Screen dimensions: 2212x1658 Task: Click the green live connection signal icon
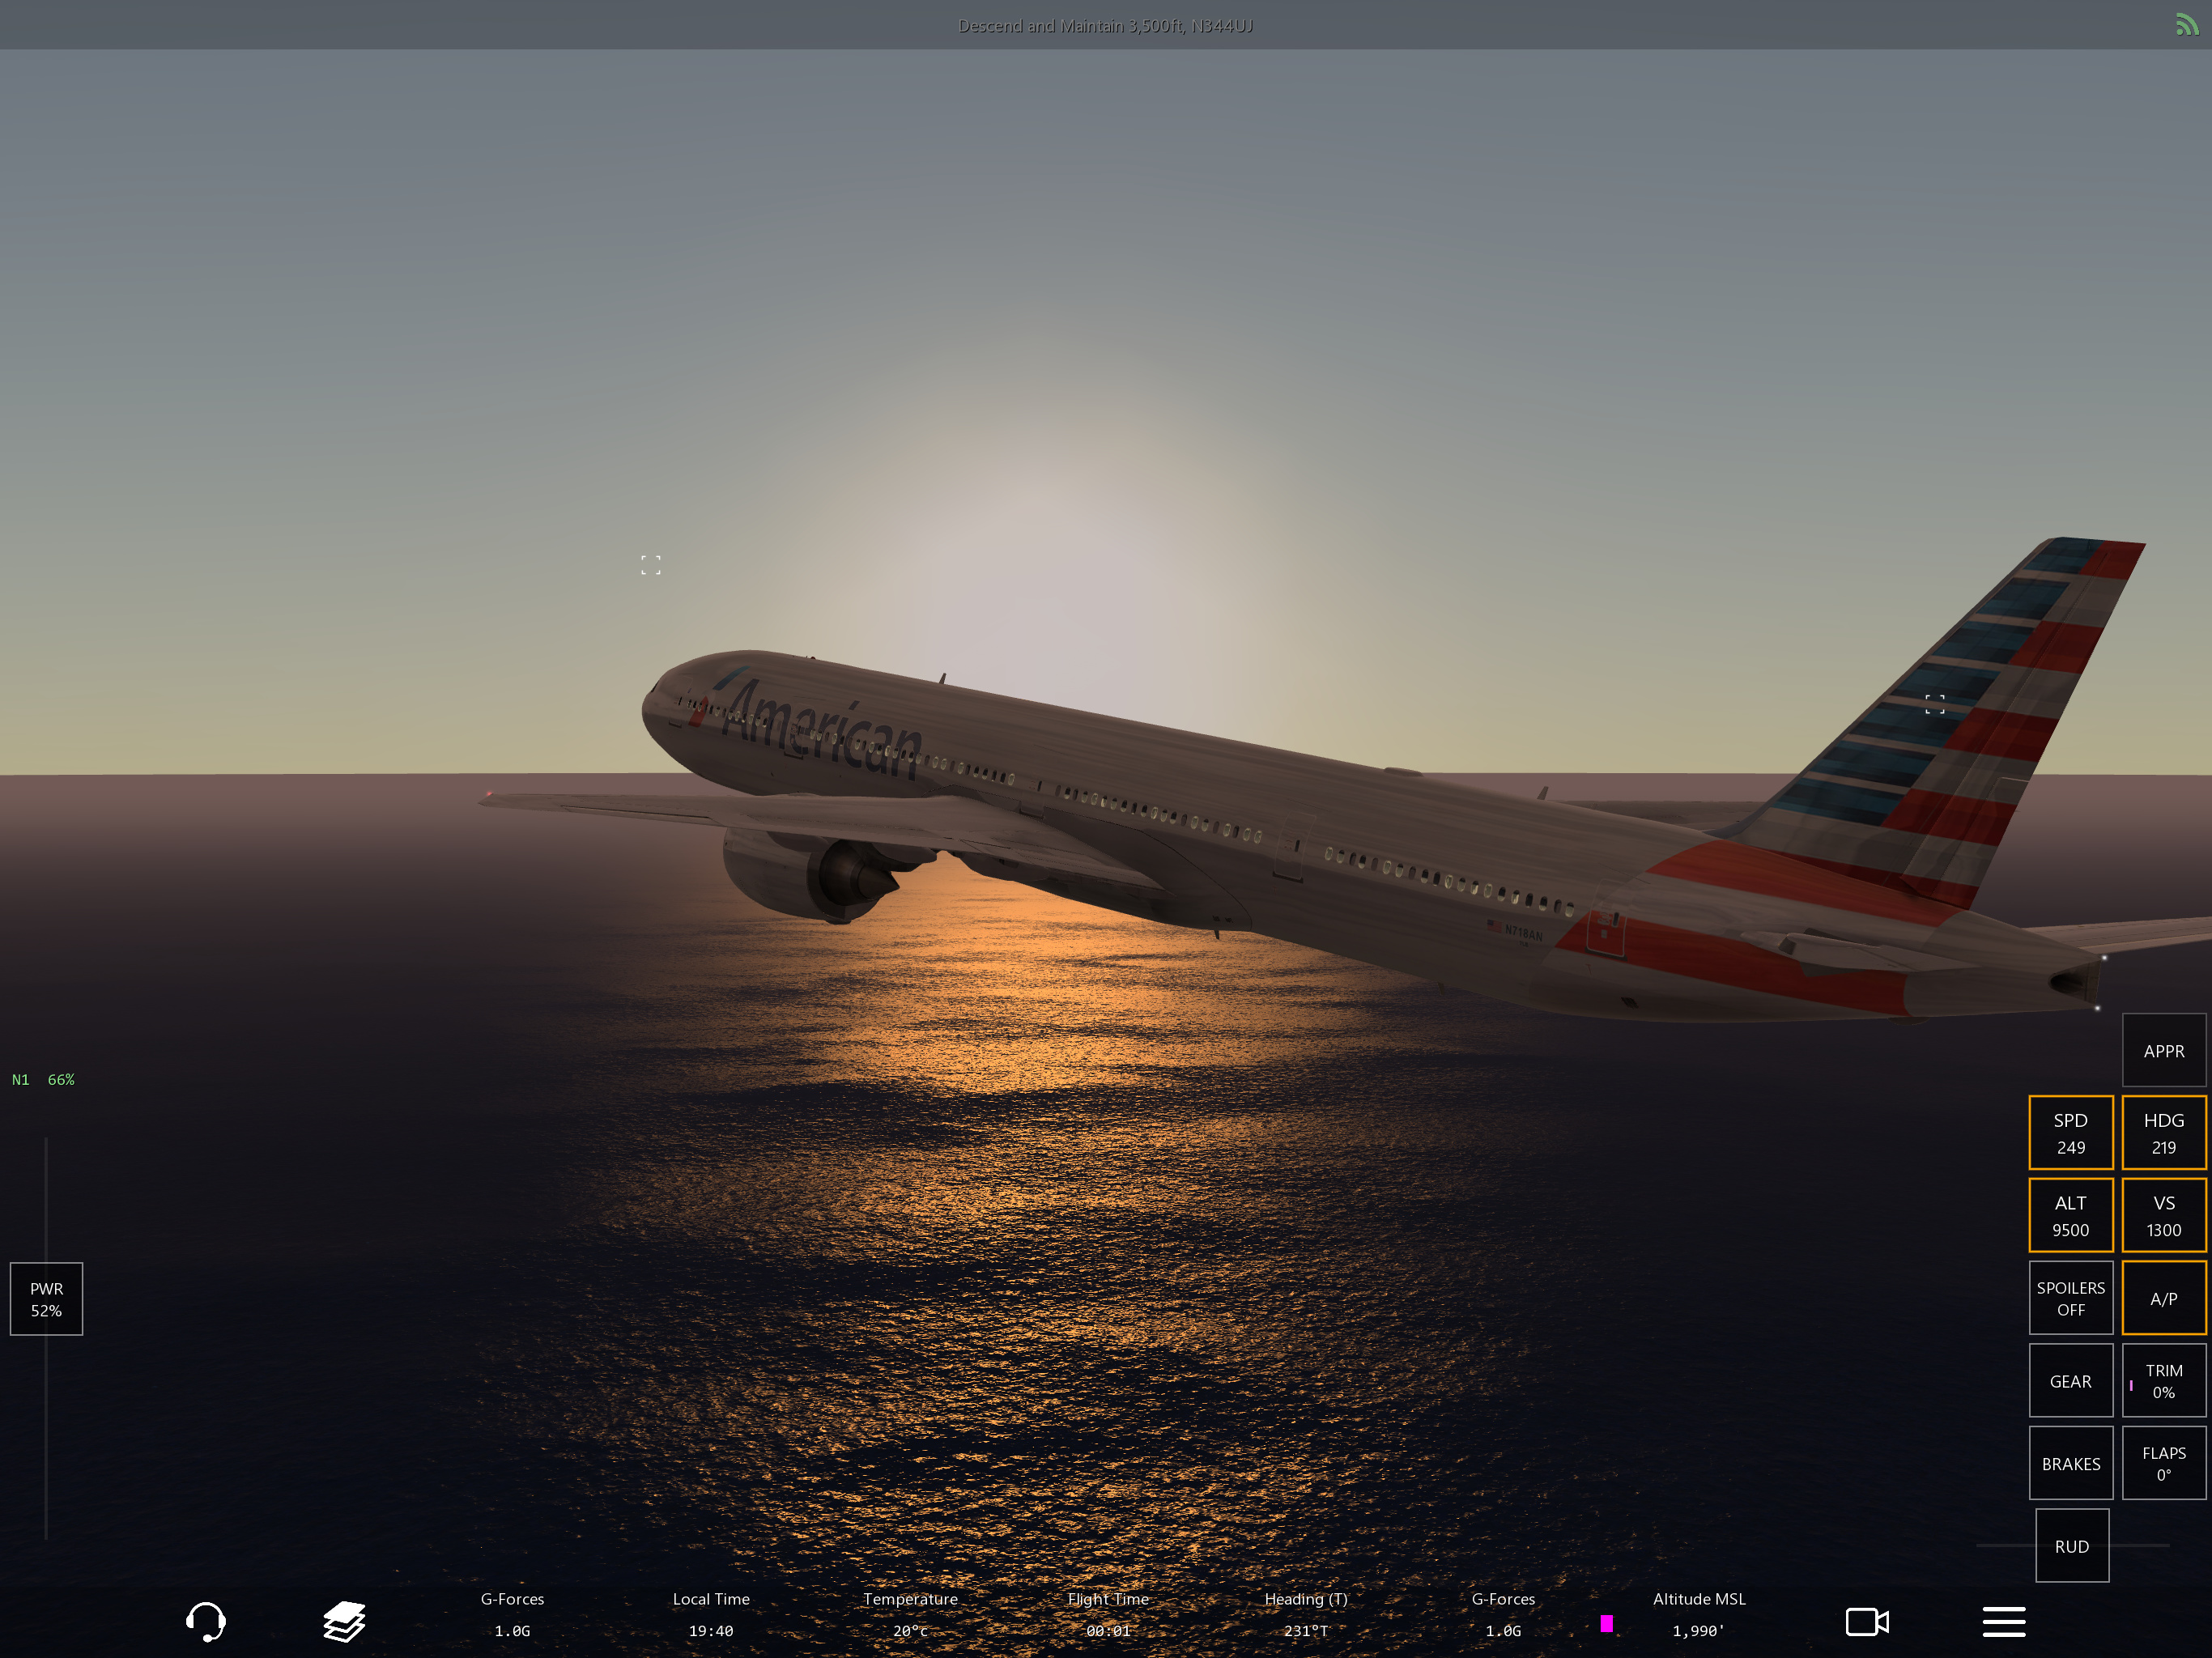(x=2186, y=24)
